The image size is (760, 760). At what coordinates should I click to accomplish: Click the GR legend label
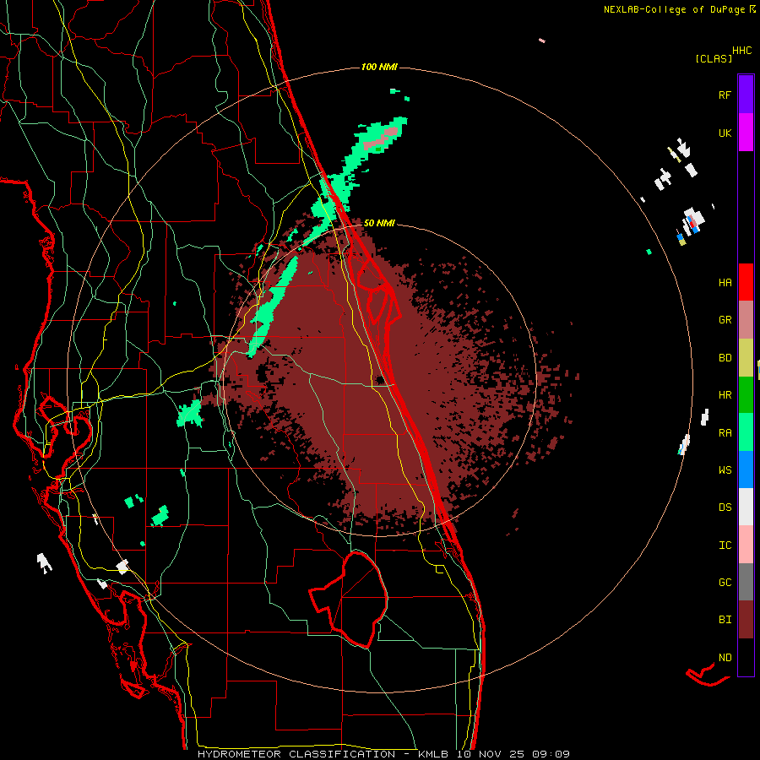[725, 320]
